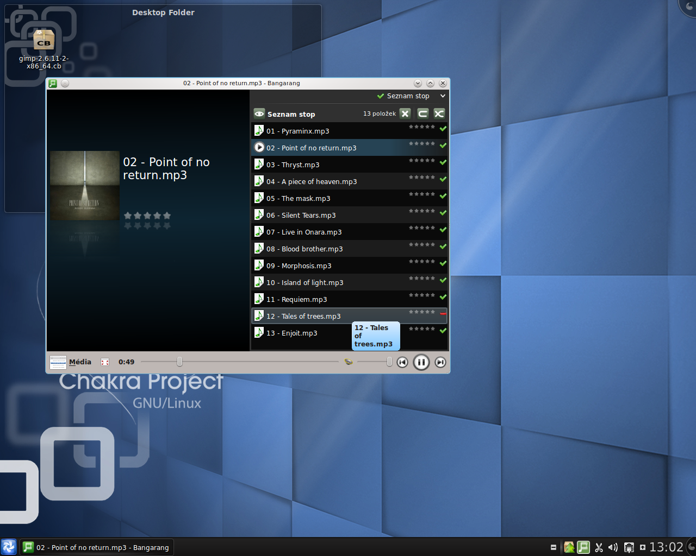Click the device notifier icon left of the tray

tap(554, 547)
